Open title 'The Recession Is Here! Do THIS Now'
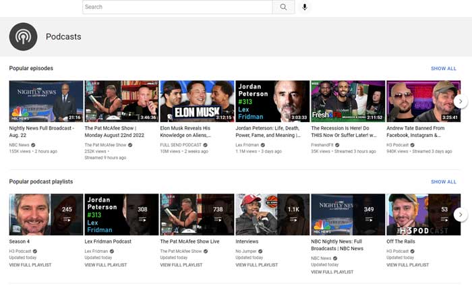Image resolution: width=472 pixels, height=288 pixels. [x=344, y=132]
